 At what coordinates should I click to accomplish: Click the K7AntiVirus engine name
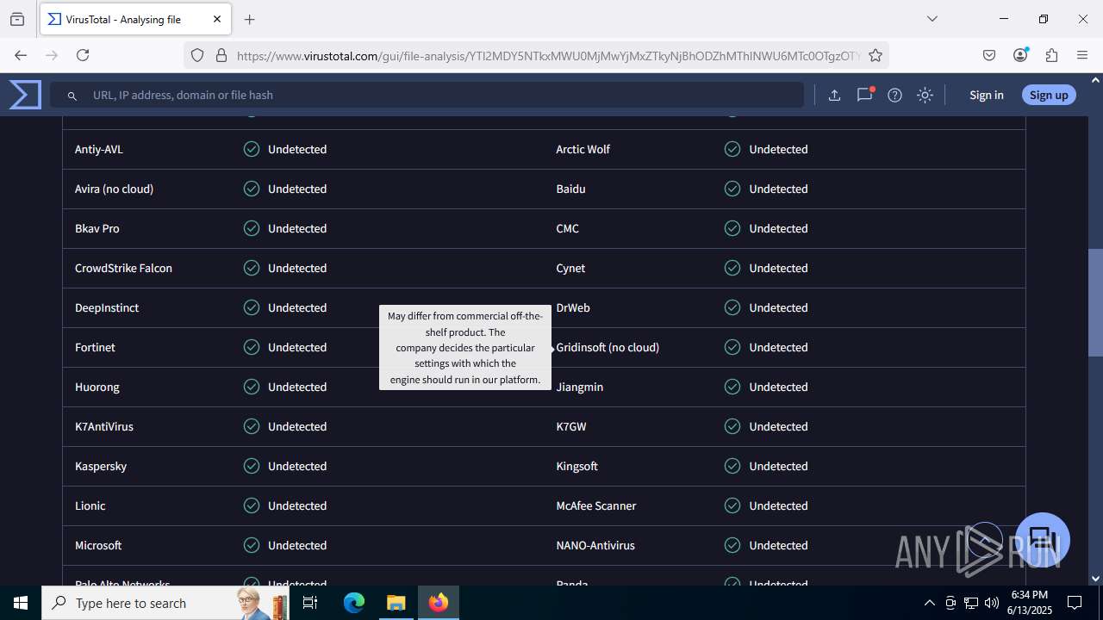pos(104,426)
